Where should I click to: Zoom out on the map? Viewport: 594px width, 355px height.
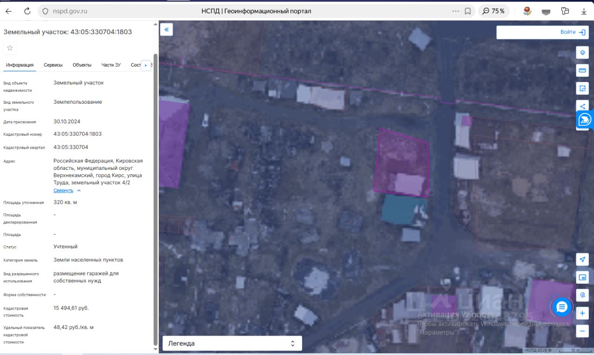coord(582,331)
